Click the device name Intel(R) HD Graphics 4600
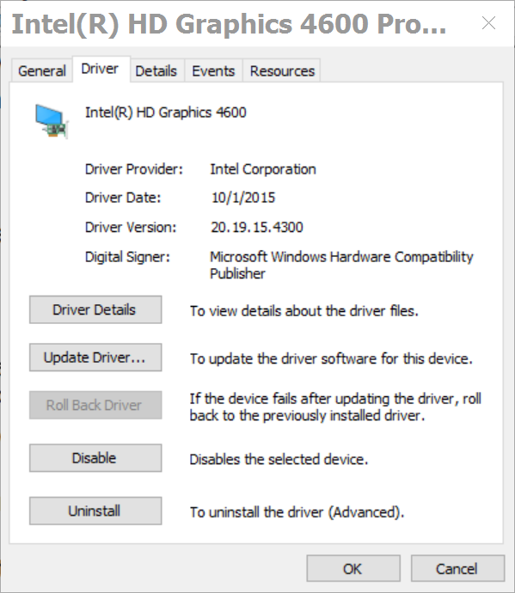 pos(166,113)
